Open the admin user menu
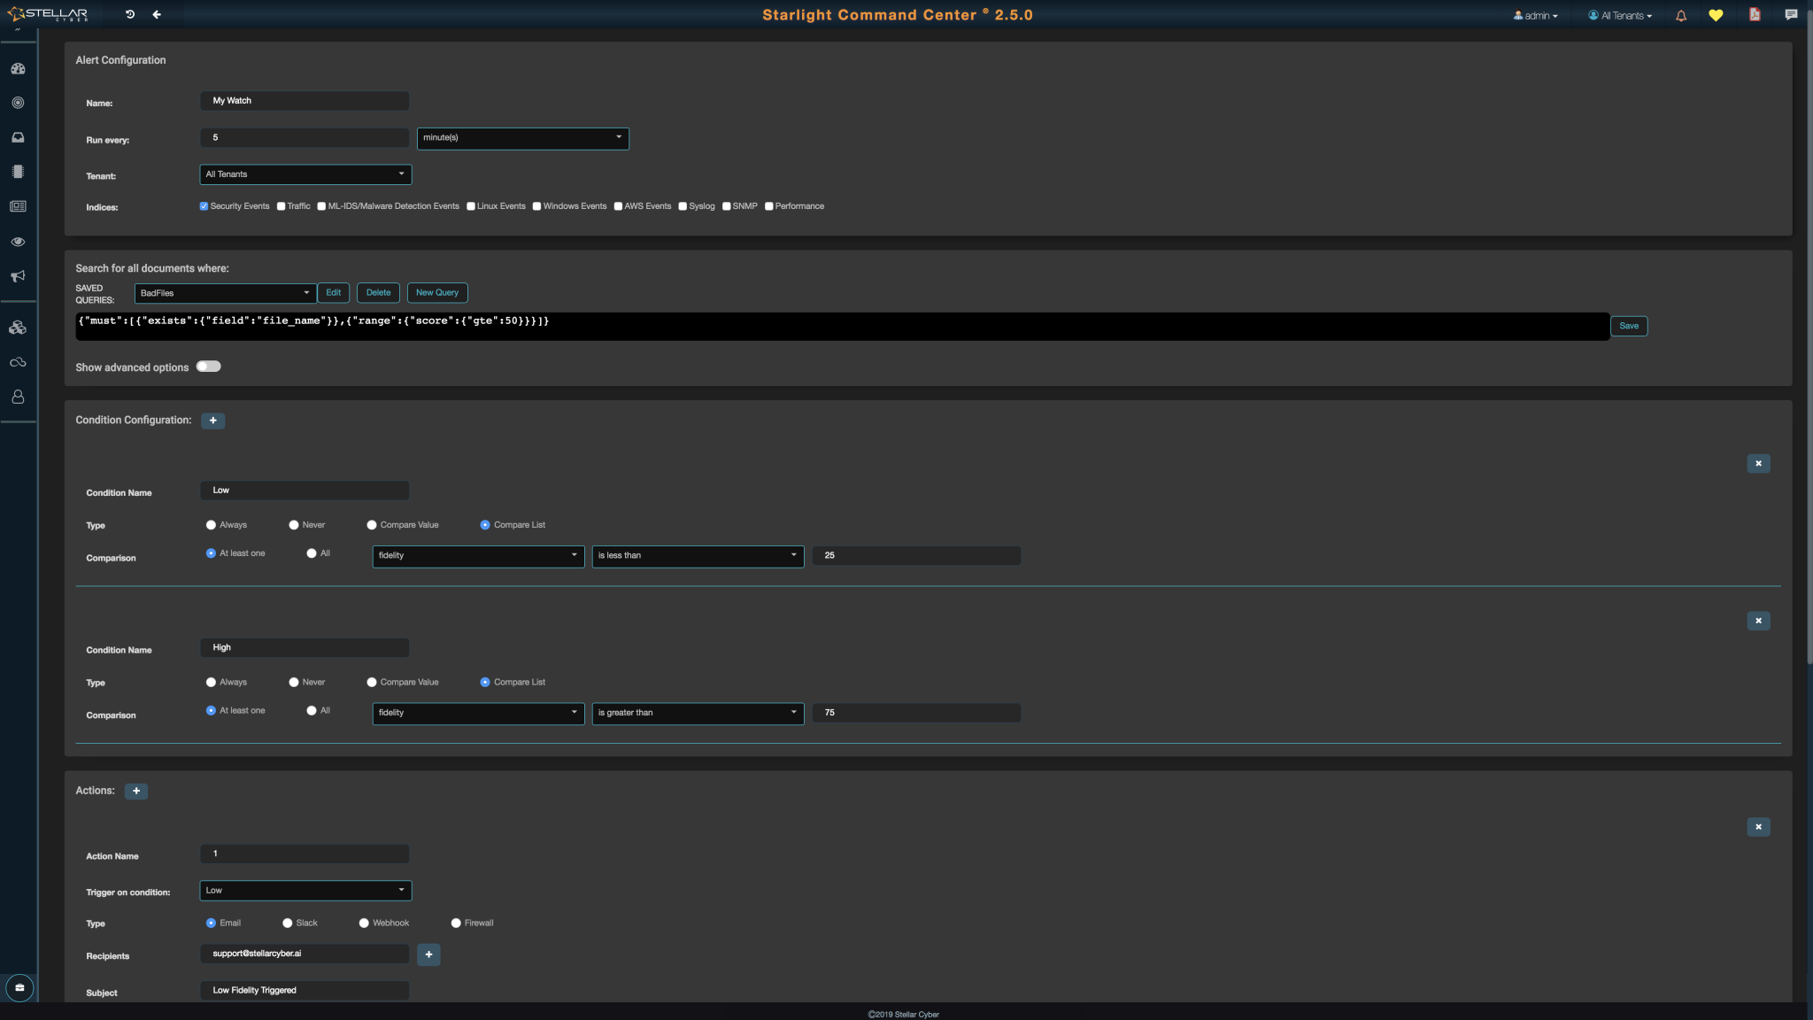1813x1020 pixels. click(1536, 15)
